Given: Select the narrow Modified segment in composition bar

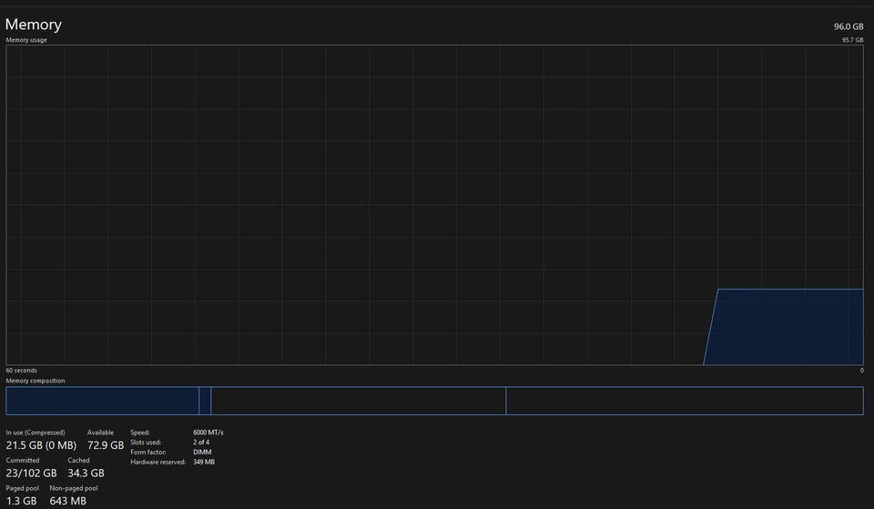Looking at the screenshot, I should tap(205, 401).
